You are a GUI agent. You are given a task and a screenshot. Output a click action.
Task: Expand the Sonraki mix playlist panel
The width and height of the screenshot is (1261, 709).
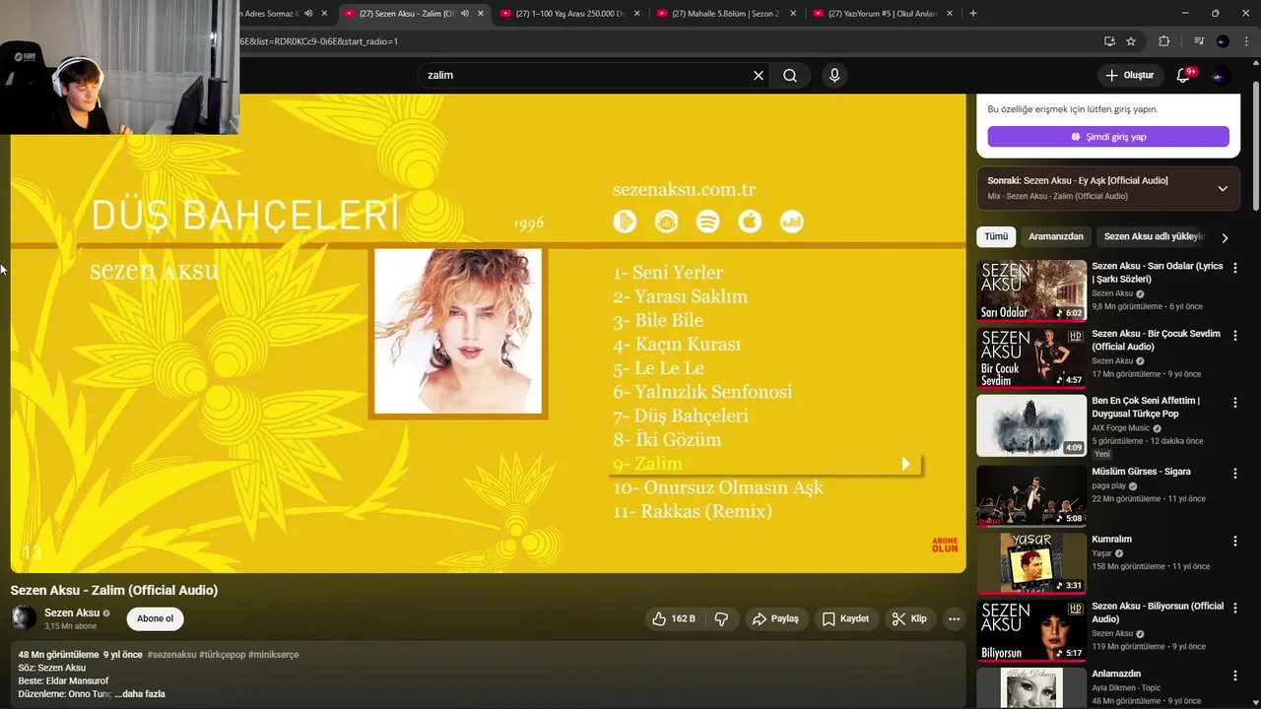pyautogui.click(x=1223, y=188)
